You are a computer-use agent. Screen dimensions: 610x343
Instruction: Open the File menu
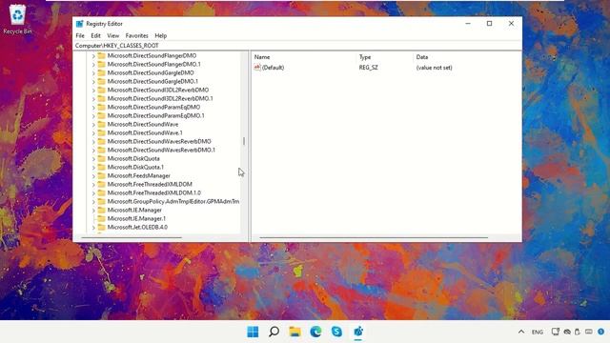pos(80,36)
